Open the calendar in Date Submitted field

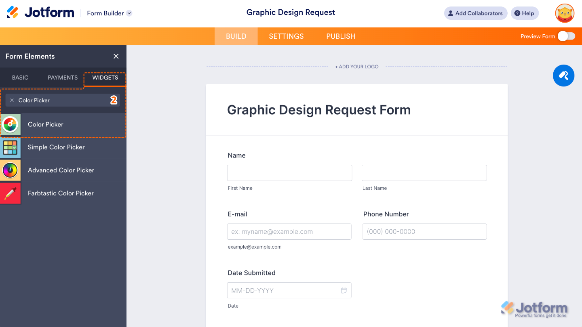(x=344, y=290)
